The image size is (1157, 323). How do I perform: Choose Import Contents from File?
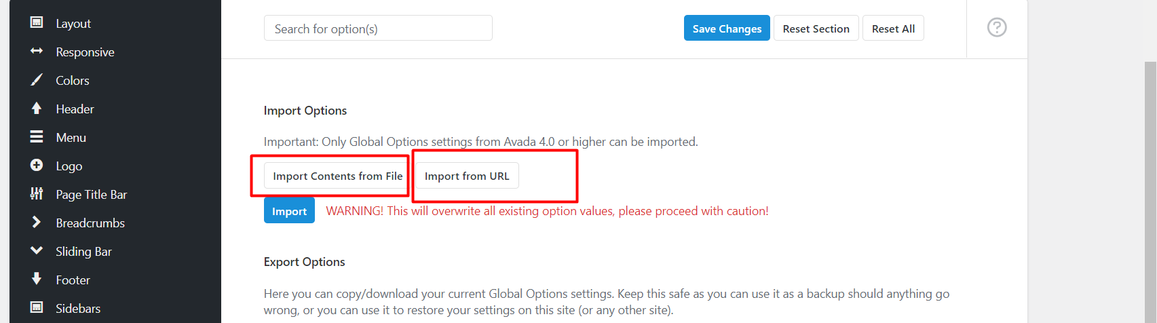337,176
